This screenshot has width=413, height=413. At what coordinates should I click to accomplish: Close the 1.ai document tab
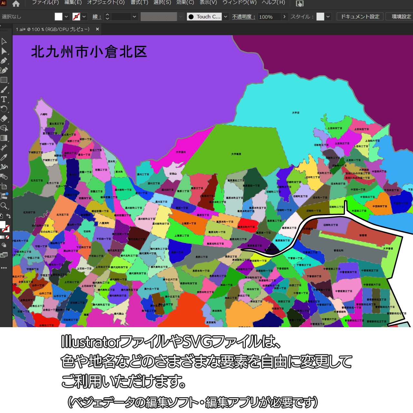(97, 29)
